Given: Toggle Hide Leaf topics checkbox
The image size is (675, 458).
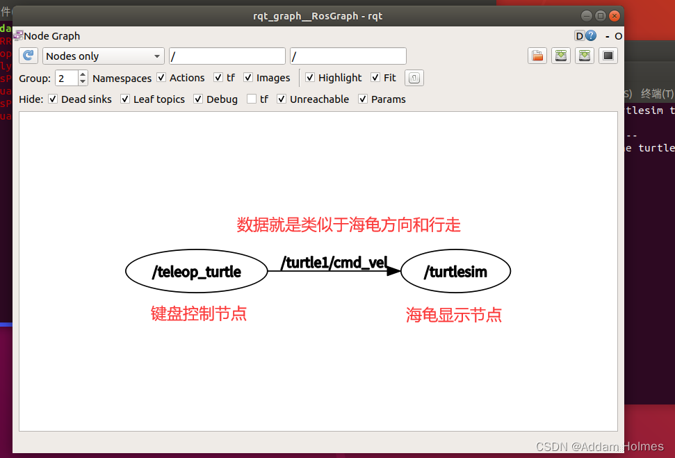Looking at the screenshot, I should tap(125, 99).
